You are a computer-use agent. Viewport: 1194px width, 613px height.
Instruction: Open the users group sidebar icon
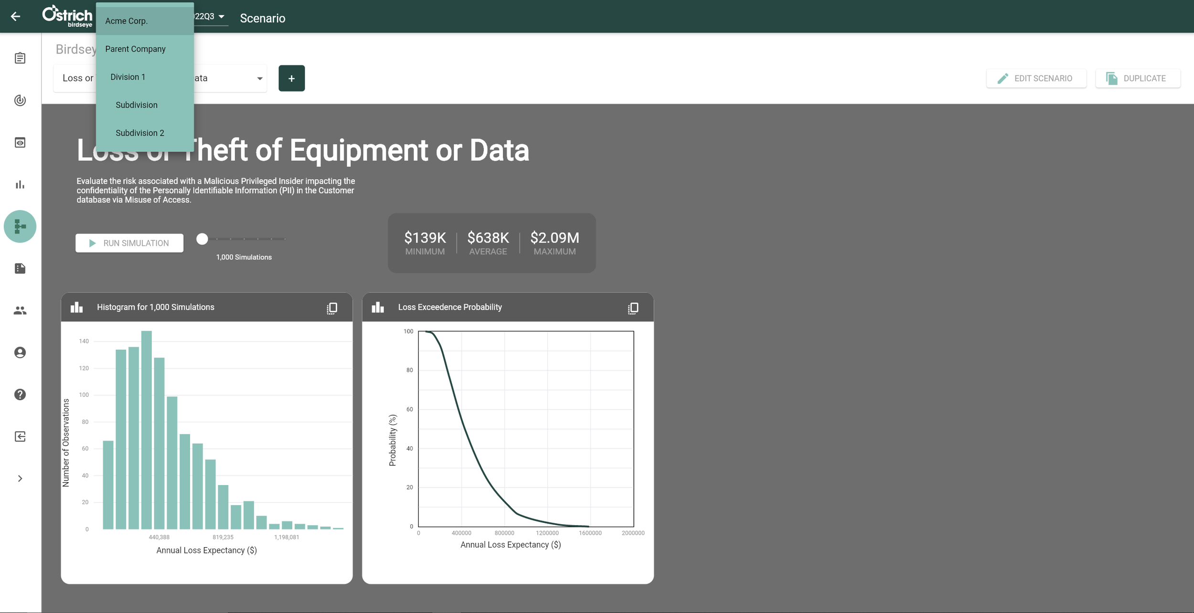point(20,310)
